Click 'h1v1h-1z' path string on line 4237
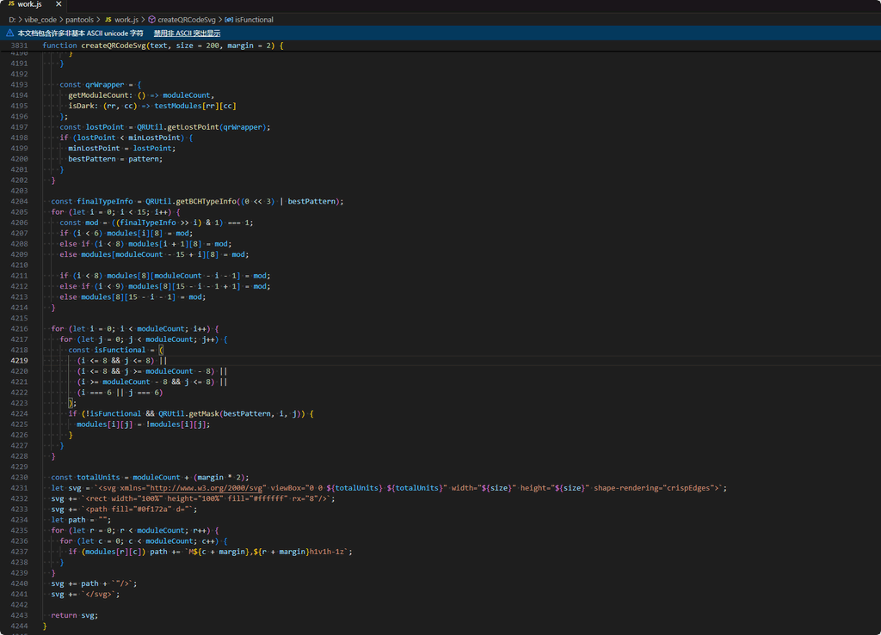Viewport: 881px width, 635px height. click(x=327, y=552)
